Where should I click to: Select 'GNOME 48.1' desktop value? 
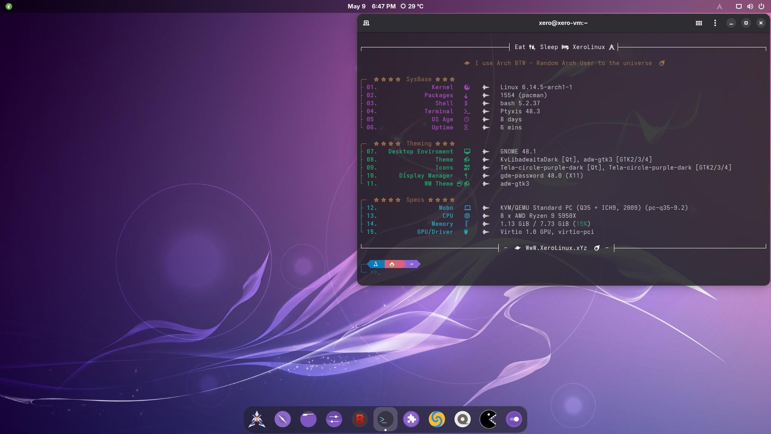click(518, 151)
